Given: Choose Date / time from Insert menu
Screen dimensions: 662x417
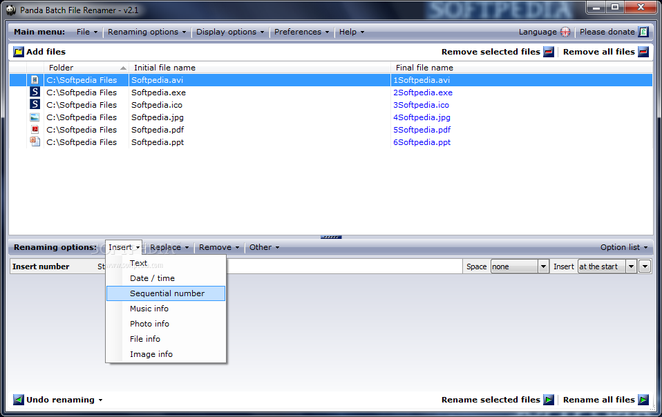Looking at the screenshot, I should tap(166, 278).
